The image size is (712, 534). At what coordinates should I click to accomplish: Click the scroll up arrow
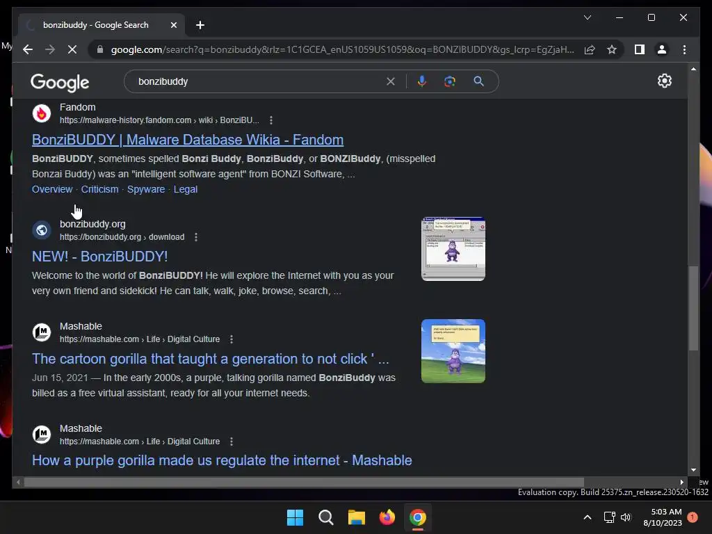pos(693,69)
